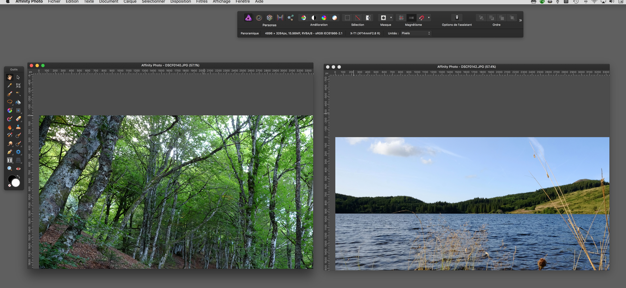Select the Burn (flame) brush tool

9,127
